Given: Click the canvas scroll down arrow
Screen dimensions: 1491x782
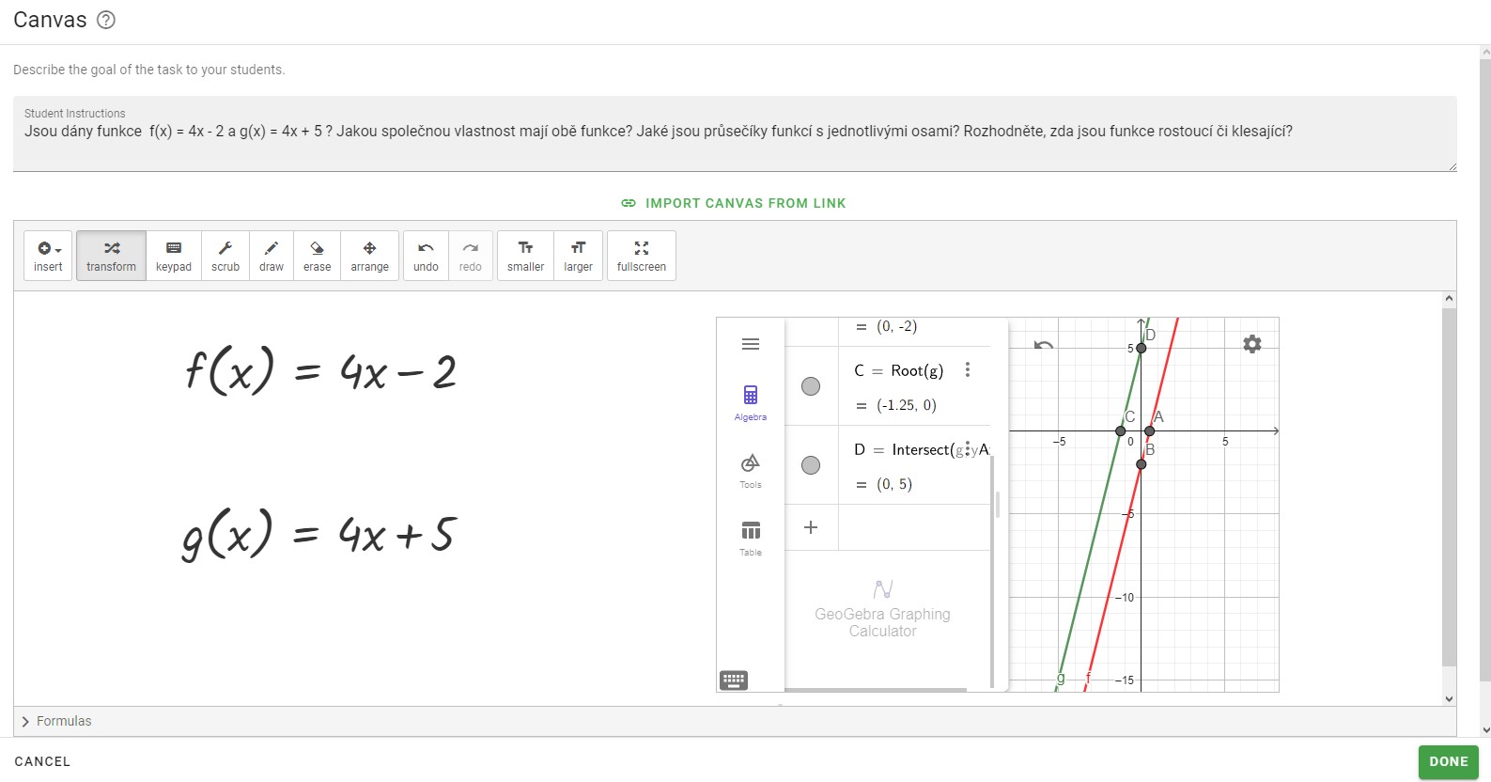Looking at the screenshot, I should click(x=1449, y=698).
